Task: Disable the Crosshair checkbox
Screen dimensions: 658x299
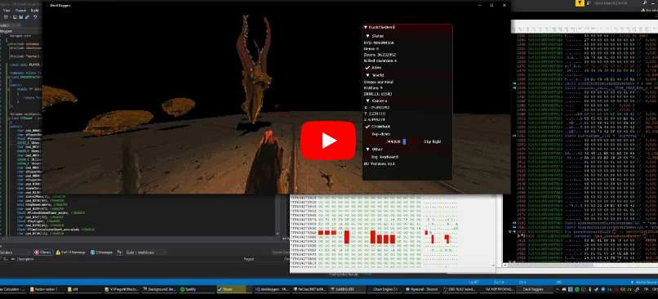Action: (x=367, y=126)
